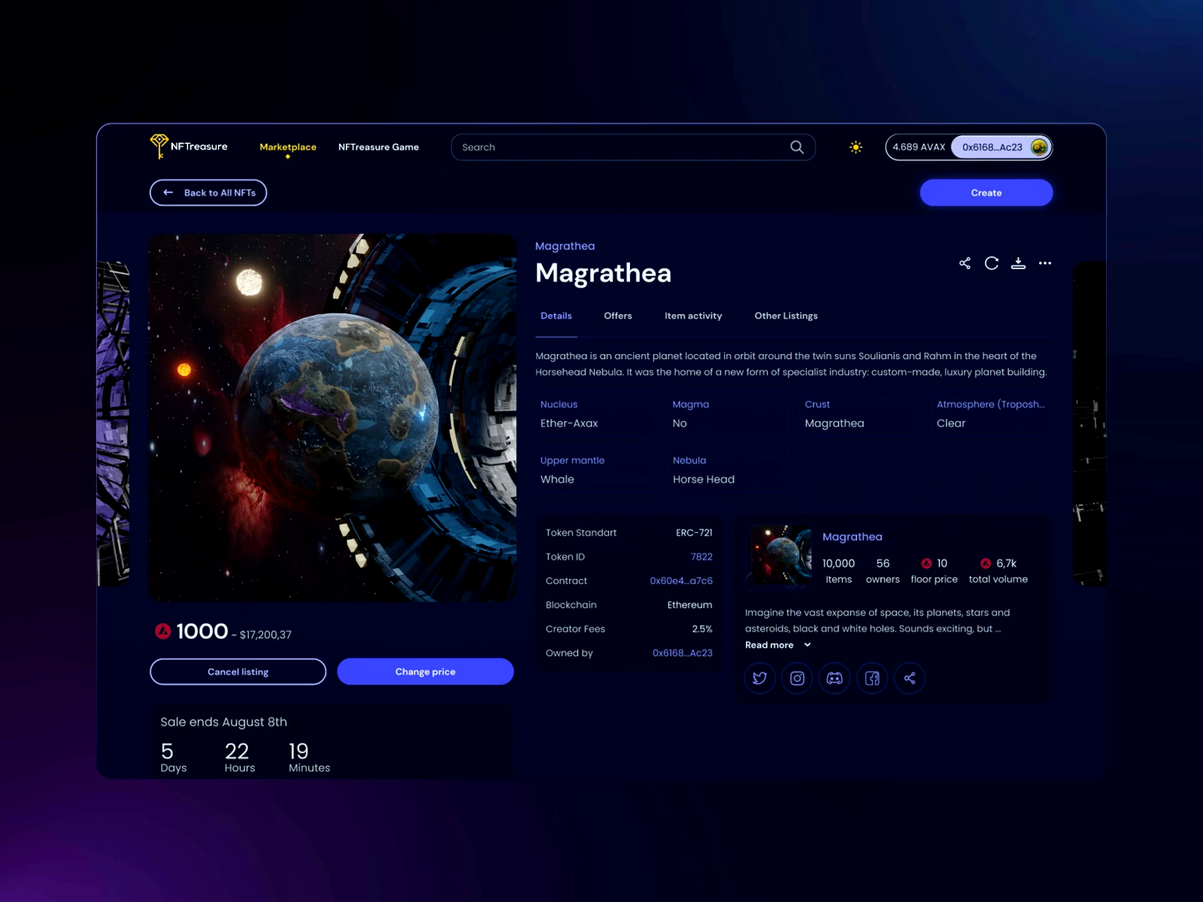Download the Magrathea artwork
The width and height of the screenshot is (1203, 902).
point(1018,262)
